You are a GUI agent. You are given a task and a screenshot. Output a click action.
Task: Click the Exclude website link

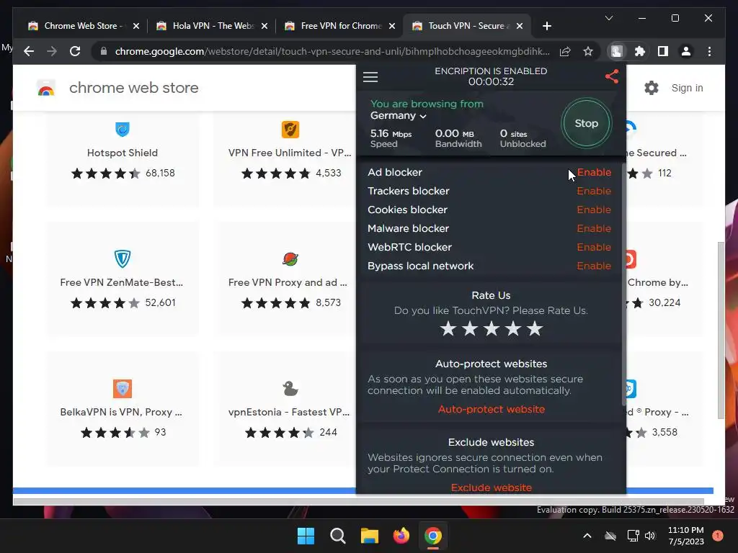point(492,487)
